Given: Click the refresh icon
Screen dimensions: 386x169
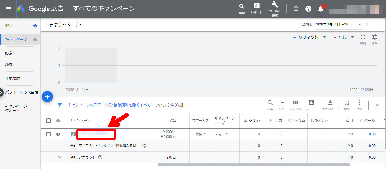Looking at the screenshot, I should coord(296,9).
